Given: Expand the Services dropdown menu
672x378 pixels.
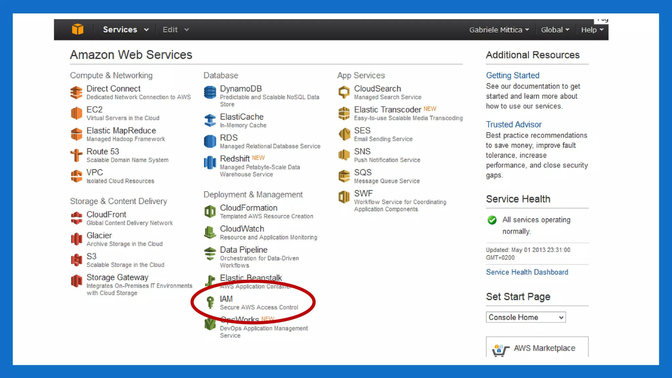Looking at the screenshot, I should tap(126, 30).
